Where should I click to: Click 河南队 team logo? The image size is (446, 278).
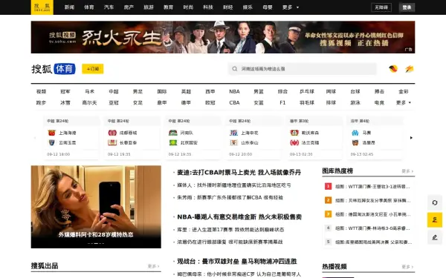coord(173,133)
